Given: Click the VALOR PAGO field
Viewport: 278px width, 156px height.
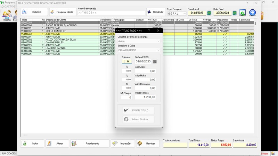Looking at the screenshot, I should pos(145,97).
